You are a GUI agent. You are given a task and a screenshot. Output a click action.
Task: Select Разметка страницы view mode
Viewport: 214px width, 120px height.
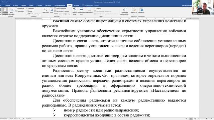click(x=5, y=11)
